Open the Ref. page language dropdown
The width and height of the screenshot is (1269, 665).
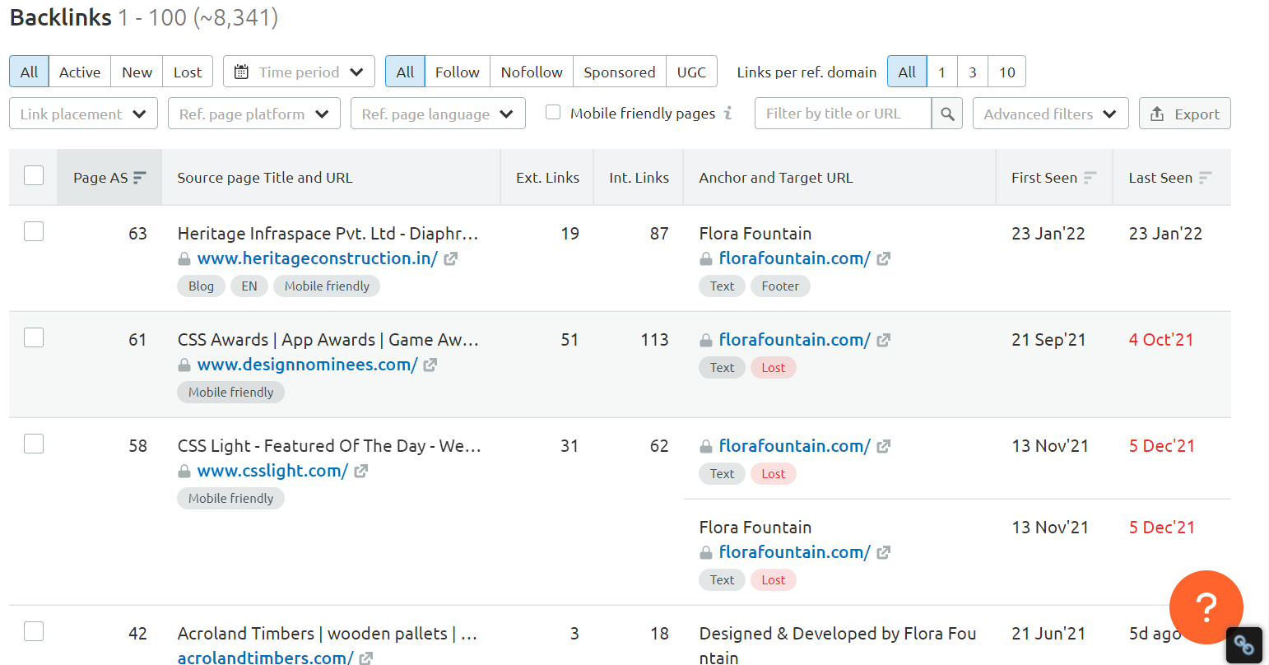click(438, 114)
